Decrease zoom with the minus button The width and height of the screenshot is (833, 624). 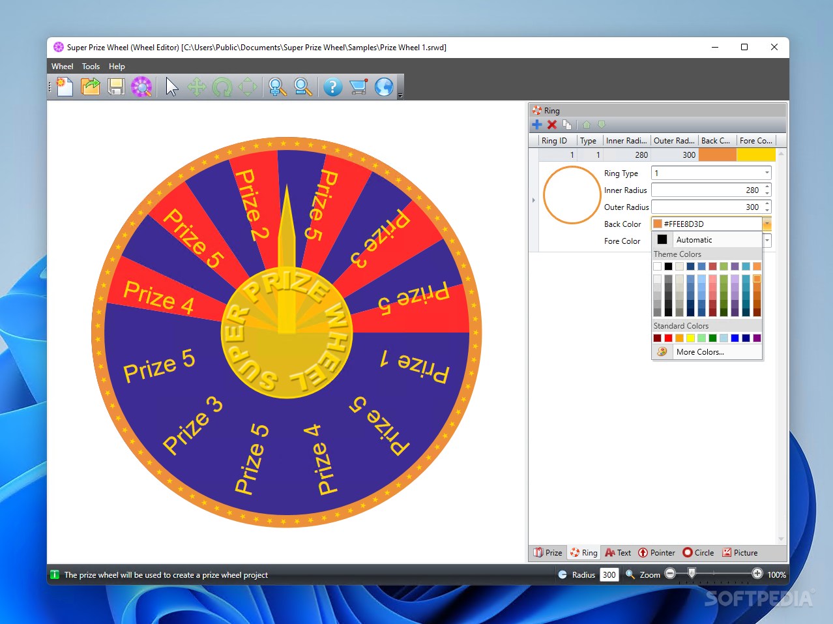point(670,574)
